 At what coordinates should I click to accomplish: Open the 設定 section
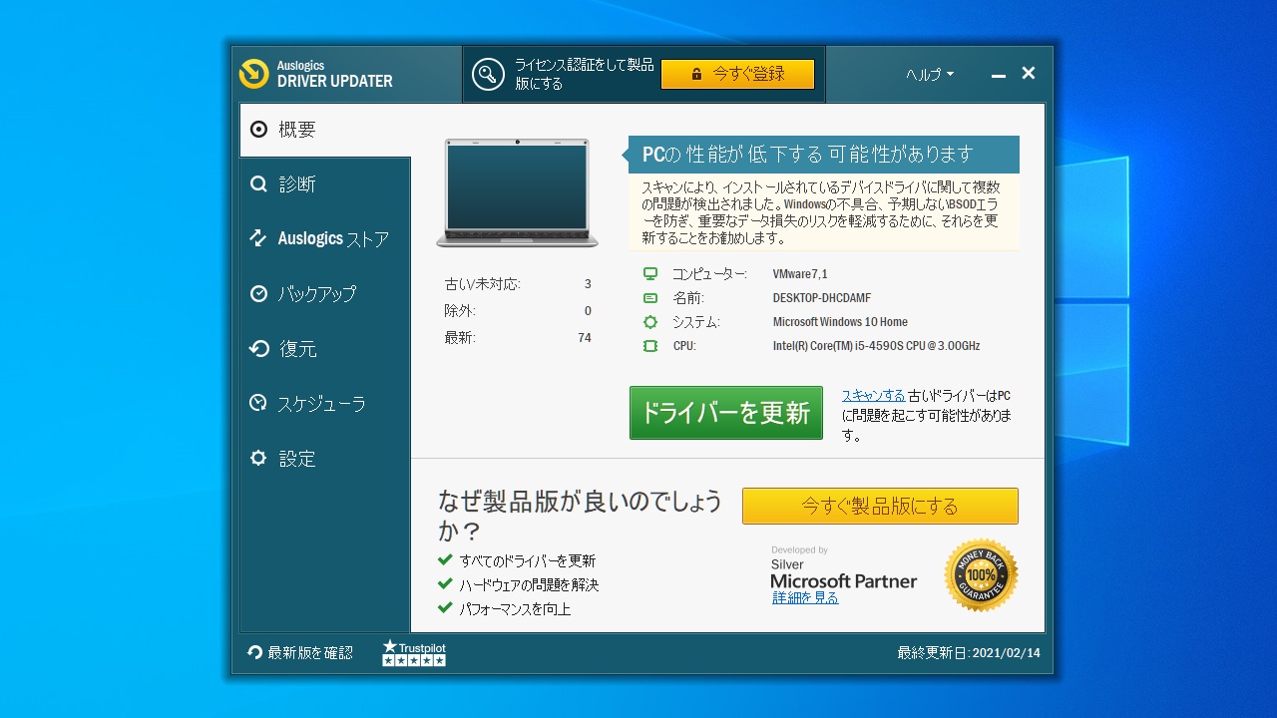coord(325,459)
